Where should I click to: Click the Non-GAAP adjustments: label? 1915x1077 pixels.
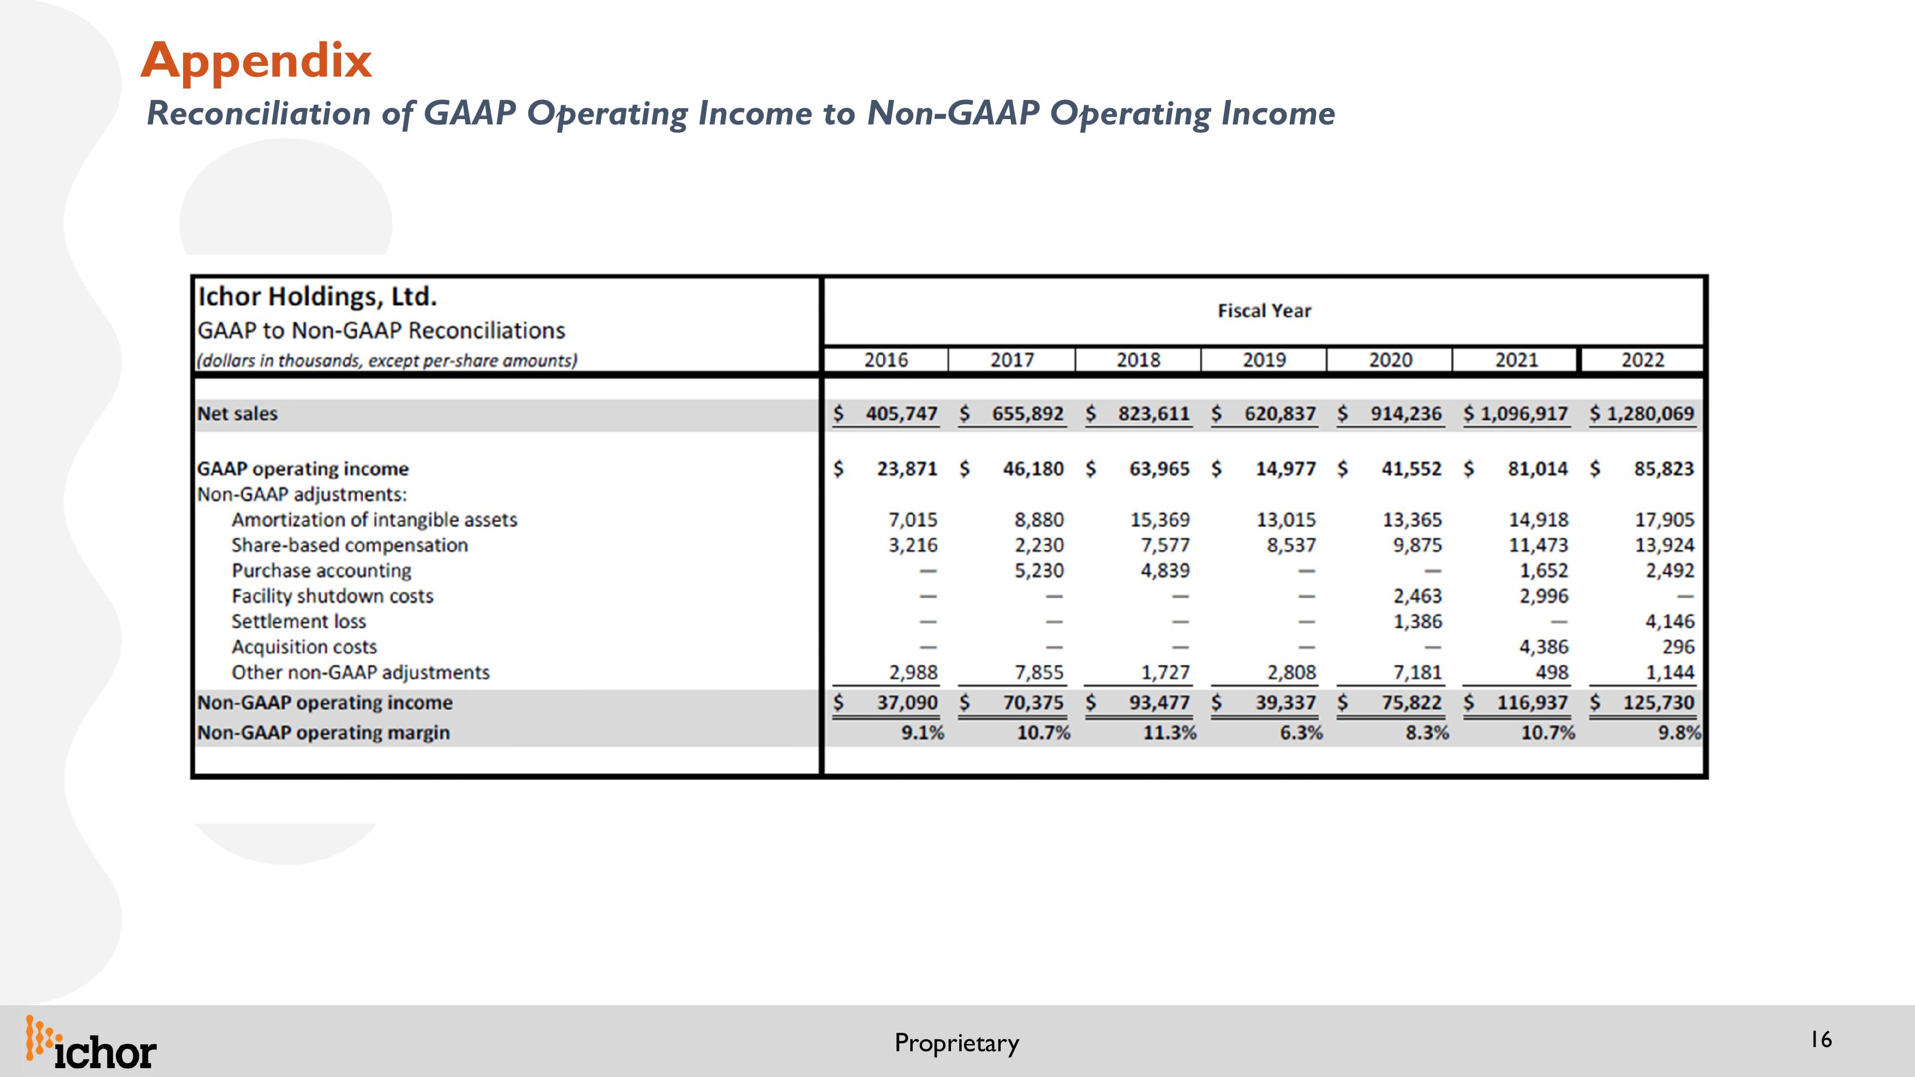pos(302,494)
